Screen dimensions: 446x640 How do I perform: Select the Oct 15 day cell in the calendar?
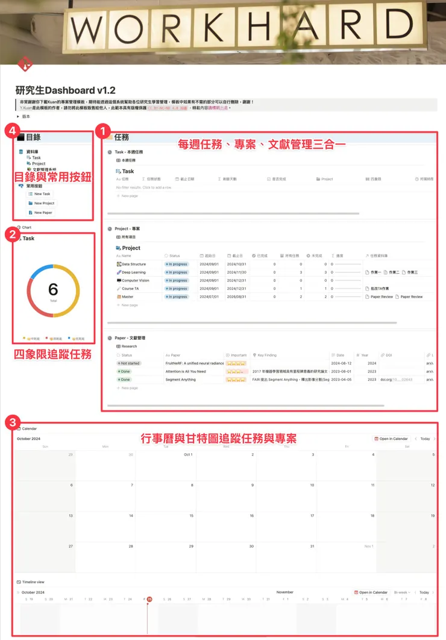[166, 527]
